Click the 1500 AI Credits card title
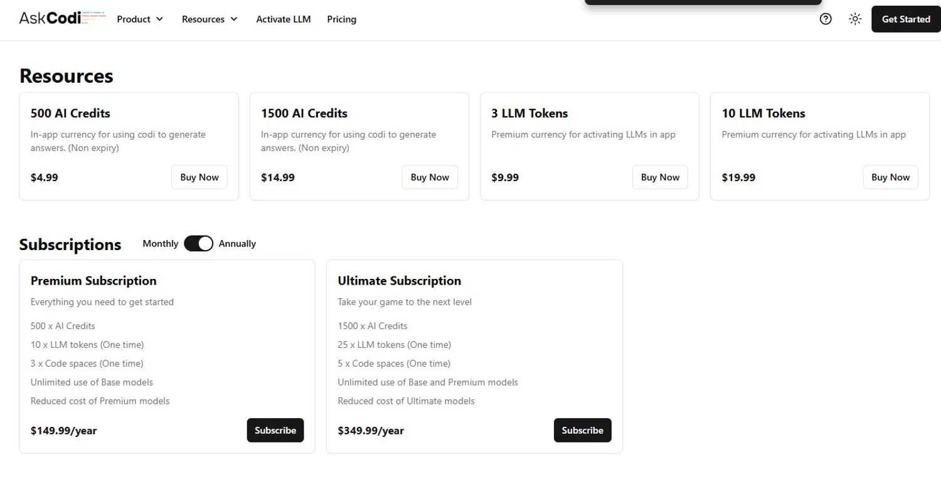Screen dimensions: 941x477 (304, 113)
